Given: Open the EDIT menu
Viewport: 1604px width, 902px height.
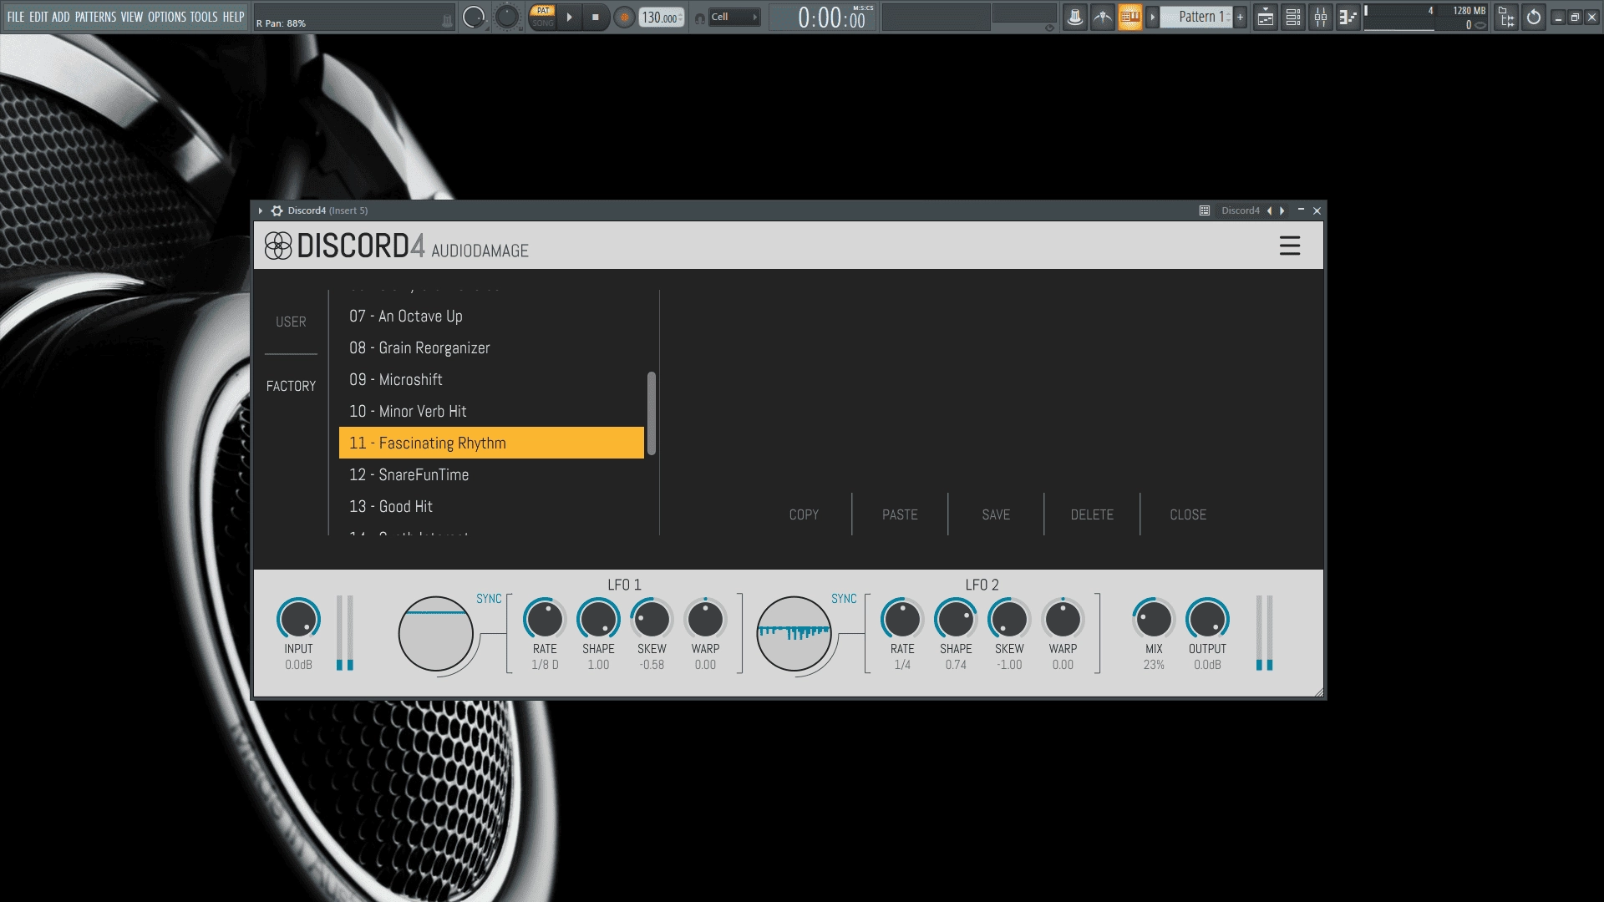Looking at the screenshot, I should [x=38, y=17].
